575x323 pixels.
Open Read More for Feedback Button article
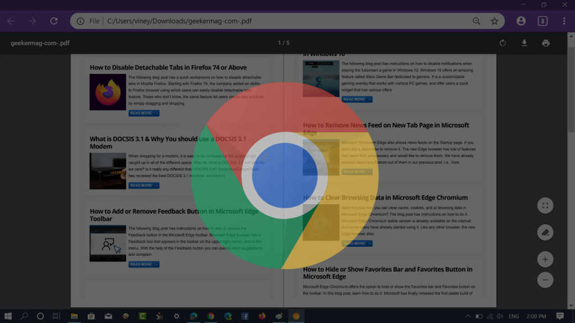[144, 265]
